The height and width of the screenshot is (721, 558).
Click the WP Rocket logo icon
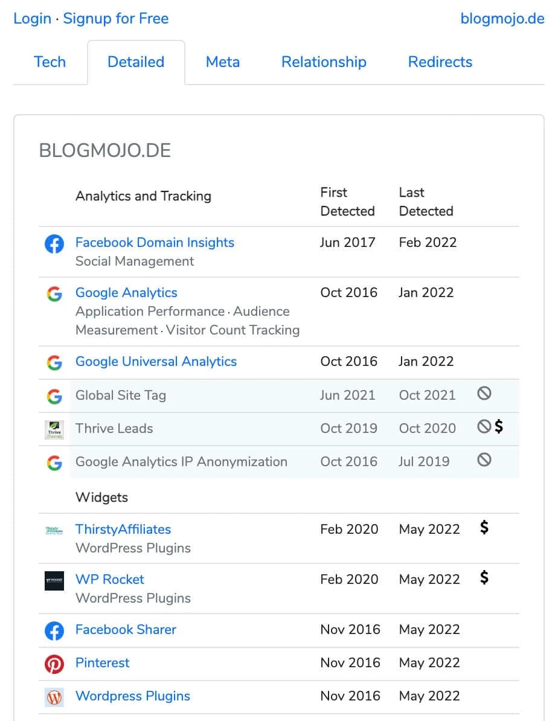(x=54, y=581)
